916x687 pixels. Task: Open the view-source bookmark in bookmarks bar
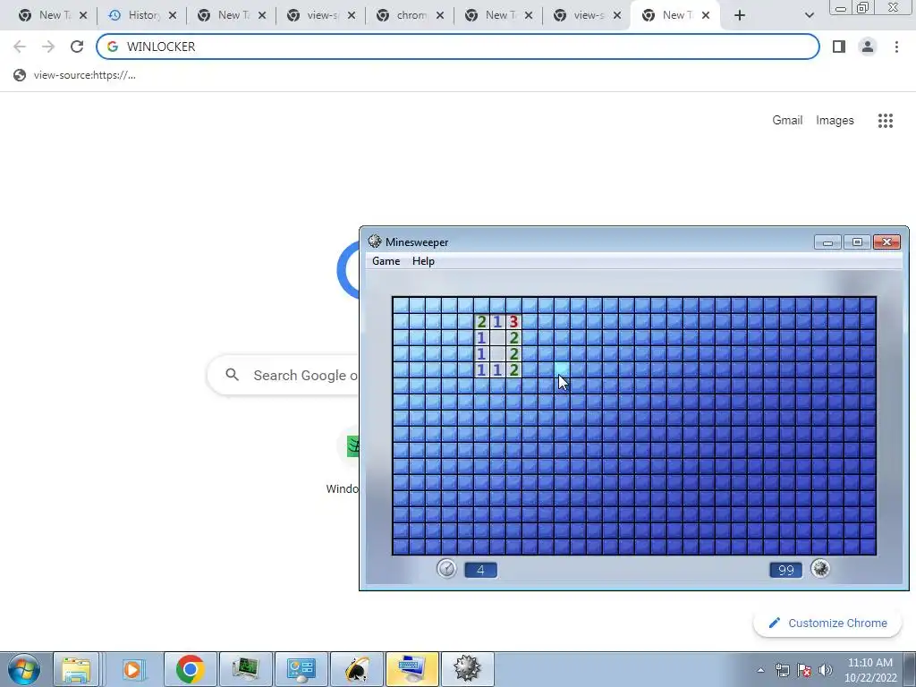click(75, 75)
